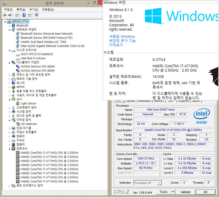Click the keyboard icon beside 키보드
219x198 pixels.
[14, 140]
